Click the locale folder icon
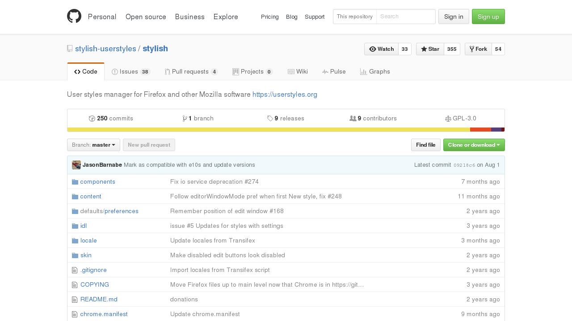 tap(75, 241)
